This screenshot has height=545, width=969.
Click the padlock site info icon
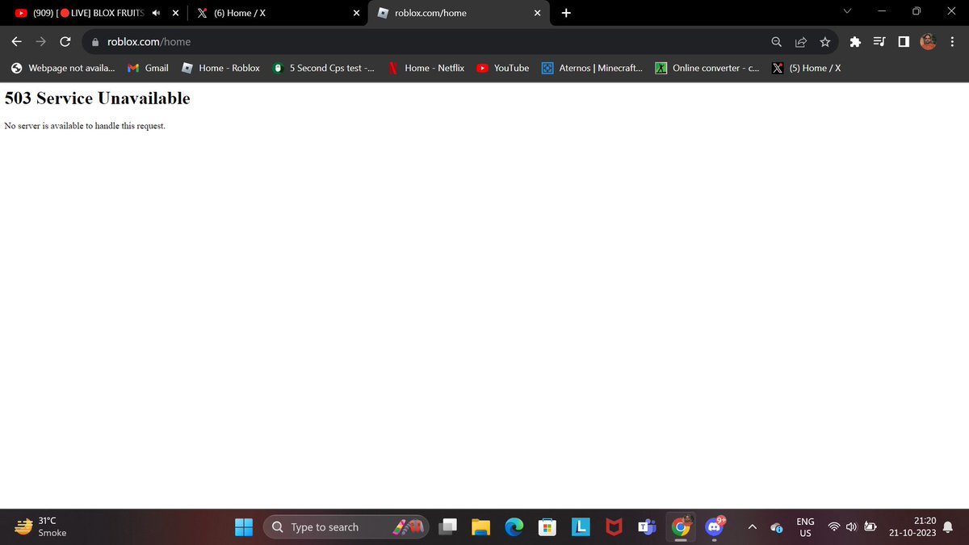point(95,41)
